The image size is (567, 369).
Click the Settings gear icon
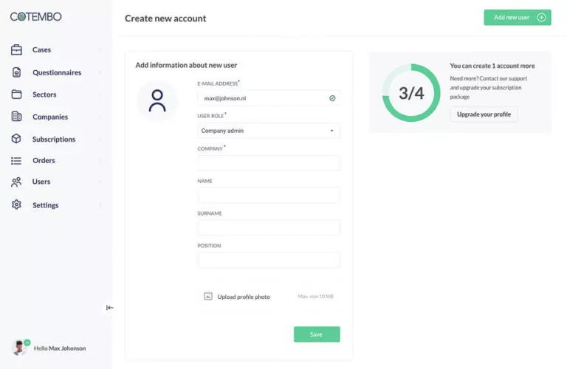[x=16, y=204]
